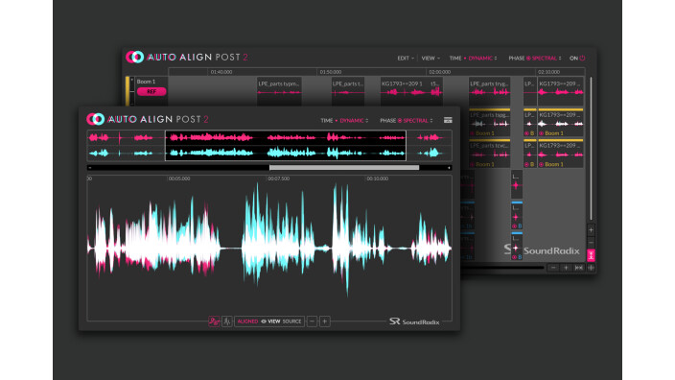Screen dimensions: 675x380
Task: Toggle PHASE circle icon in front window
Action: 400,121
